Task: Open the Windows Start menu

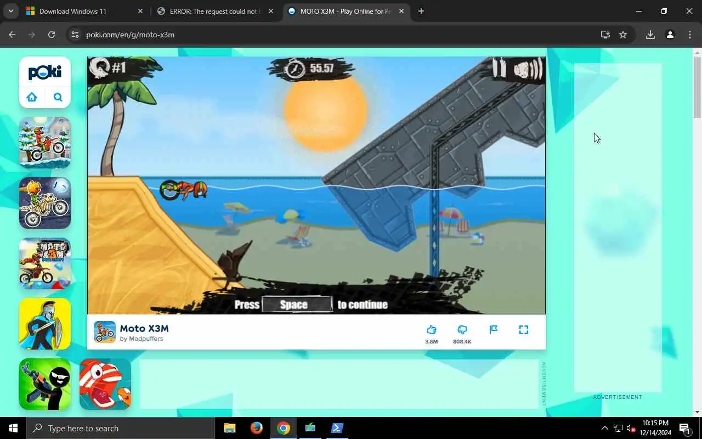Action: click(x=13, y=428)
